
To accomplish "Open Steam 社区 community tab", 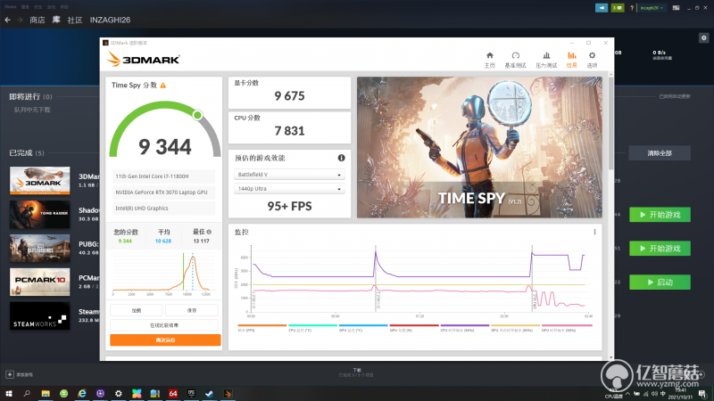I will [75, 20].
